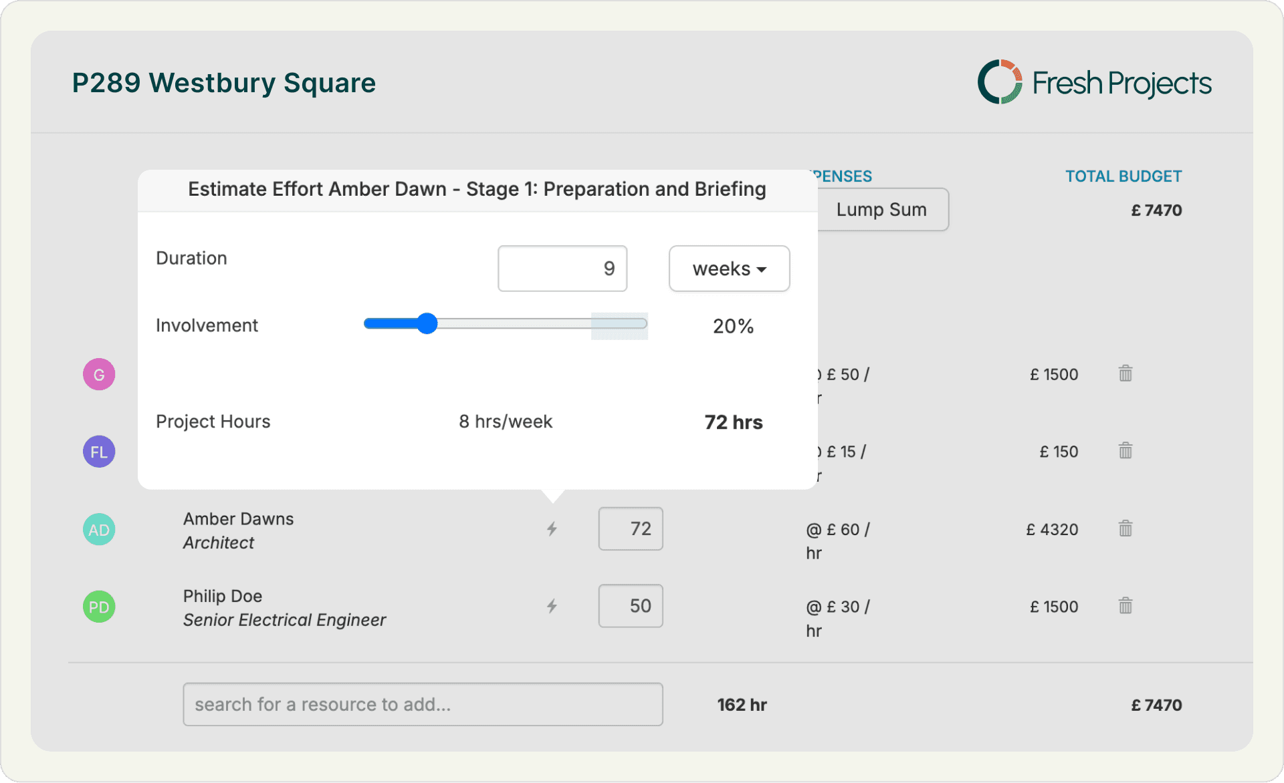Screen dimensions: 1284x783
Task: Click the AD avatar for Amber Dawns
Action: tap(99, 530)
